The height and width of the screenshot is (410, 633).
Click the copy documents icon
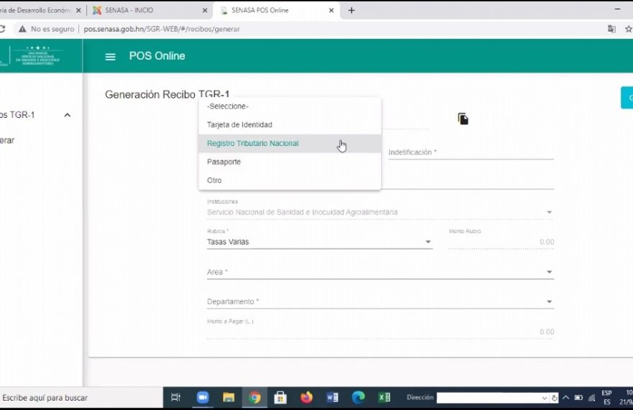tap(463, 119)
